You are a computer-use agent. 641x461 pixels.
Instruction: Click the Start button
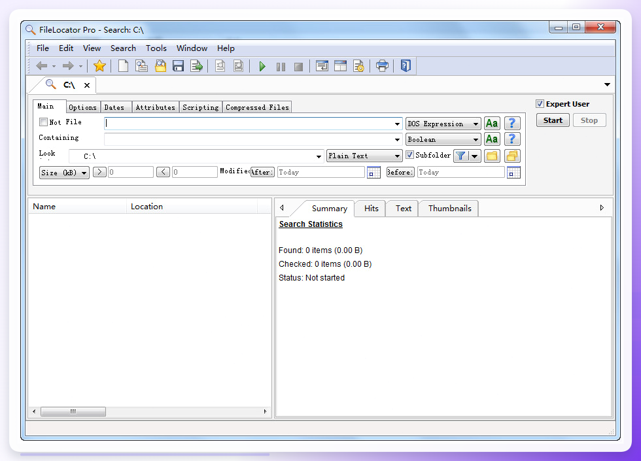click(553, 120)
